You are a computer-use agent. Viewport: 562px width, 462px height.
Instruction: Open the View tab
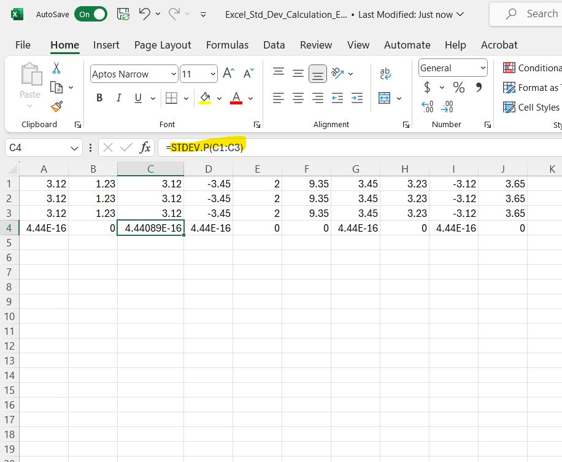[x=358, y=45]
